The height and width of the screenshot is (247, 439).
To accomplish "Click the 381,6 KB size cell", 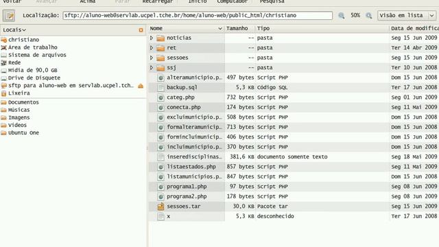I will (x=241, y=157).
